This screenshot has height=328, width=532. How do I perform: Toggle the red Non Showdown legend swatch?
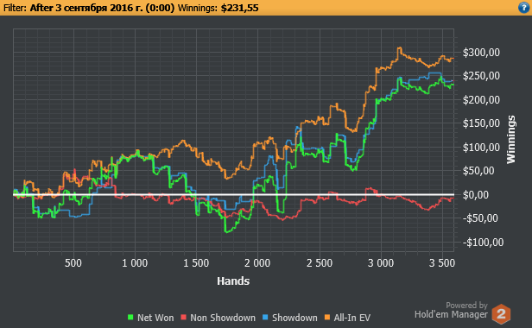coord(184,318)
